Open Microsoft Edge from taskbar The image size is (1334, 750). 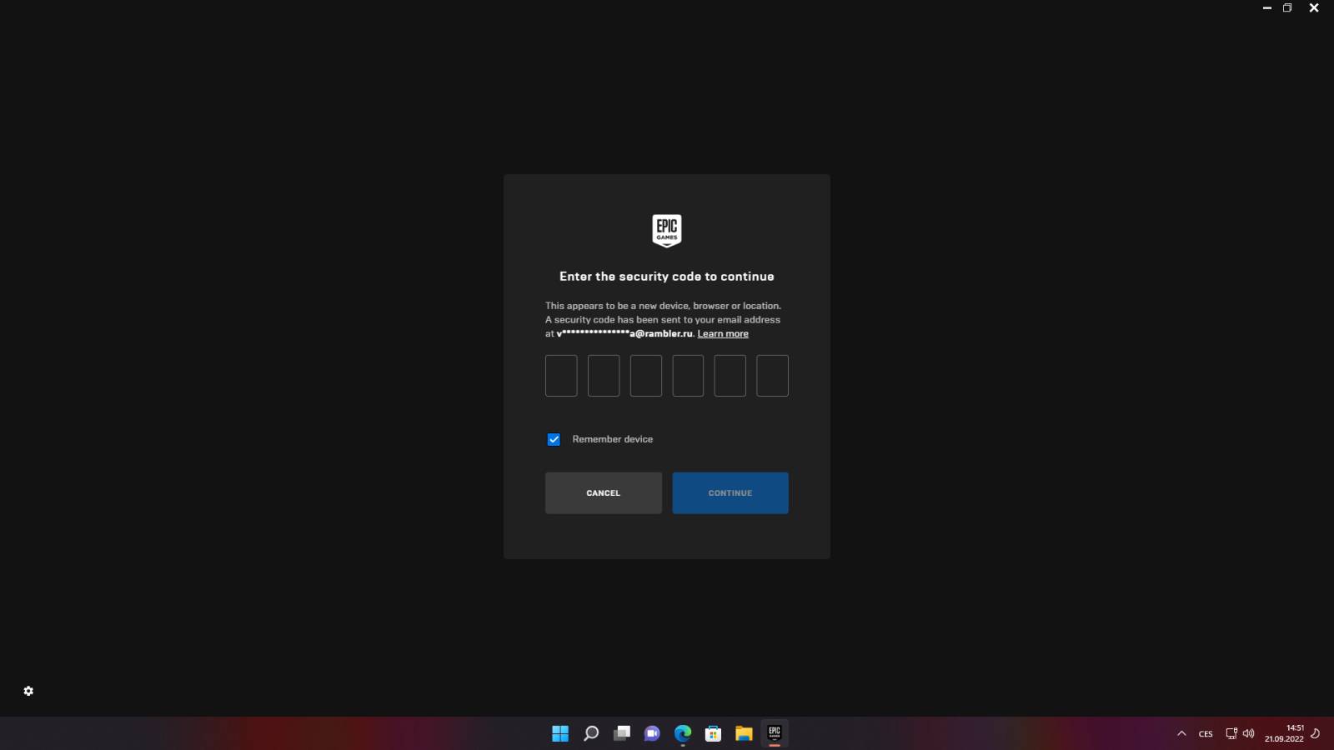pyautogui.click(x=683, y=733)
